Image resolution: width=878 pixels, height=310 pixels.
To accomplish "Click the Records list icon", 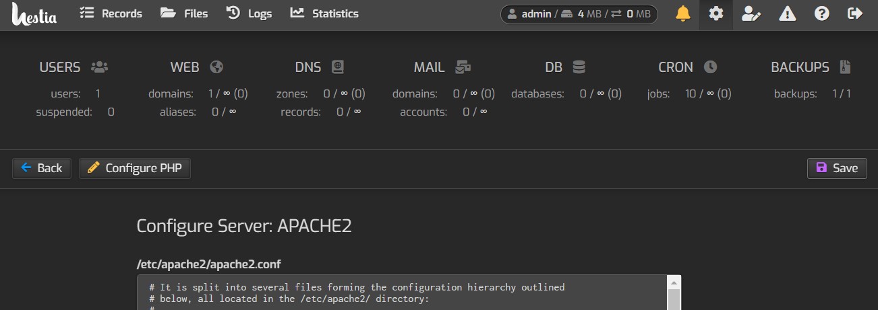I will click(x=86, y=13).
